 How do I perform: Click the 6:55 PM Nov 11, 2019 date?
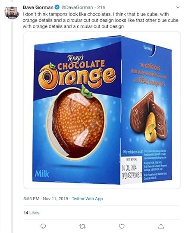pyautogui.click(x=46, y=198)
